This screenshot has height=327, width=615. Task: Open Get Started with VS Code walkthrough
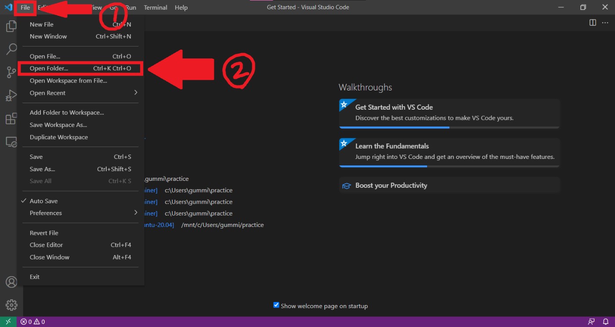[x=449, y=114]
